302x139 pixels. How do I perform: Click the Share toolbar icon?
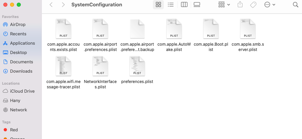coord(240,4)
